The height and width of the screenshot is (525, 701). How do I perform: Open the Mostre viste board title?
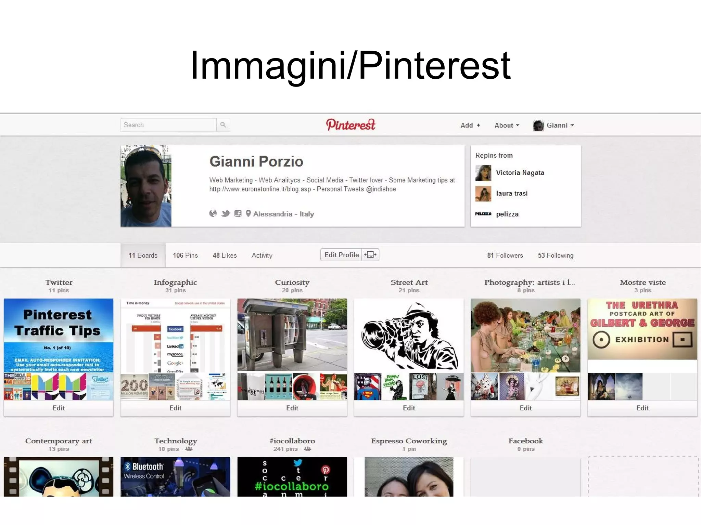tap(642, 283)
